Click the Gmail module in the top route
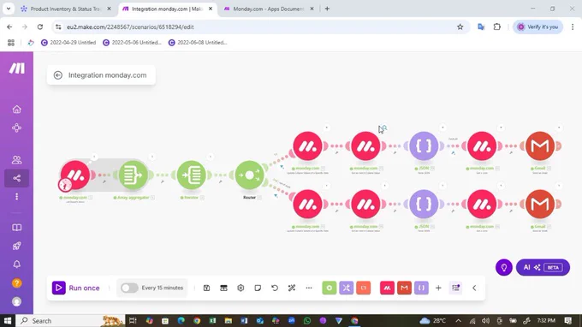The width and height of the screenshot is (582, 327). coord(540,146)
